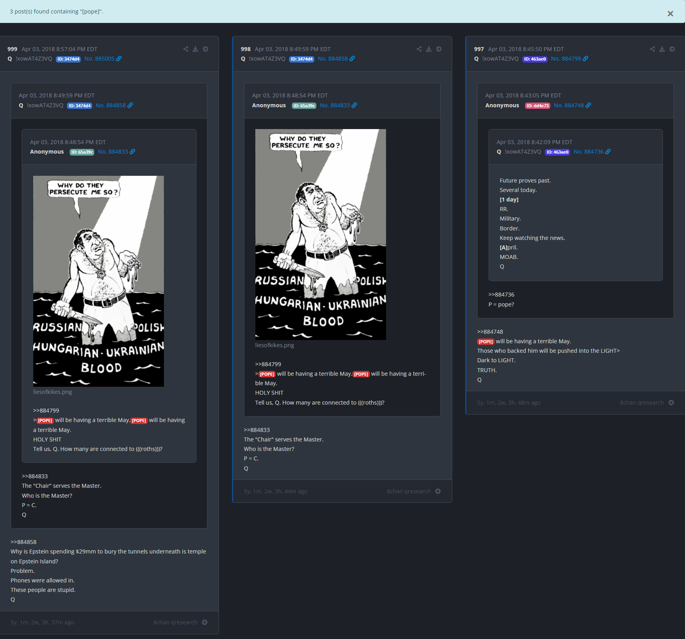This screenshot has height=639, width=685.
Task: Click '5y, 1m, 2w, 3h, 48m ago' text
Action: (x=509, y=403)
